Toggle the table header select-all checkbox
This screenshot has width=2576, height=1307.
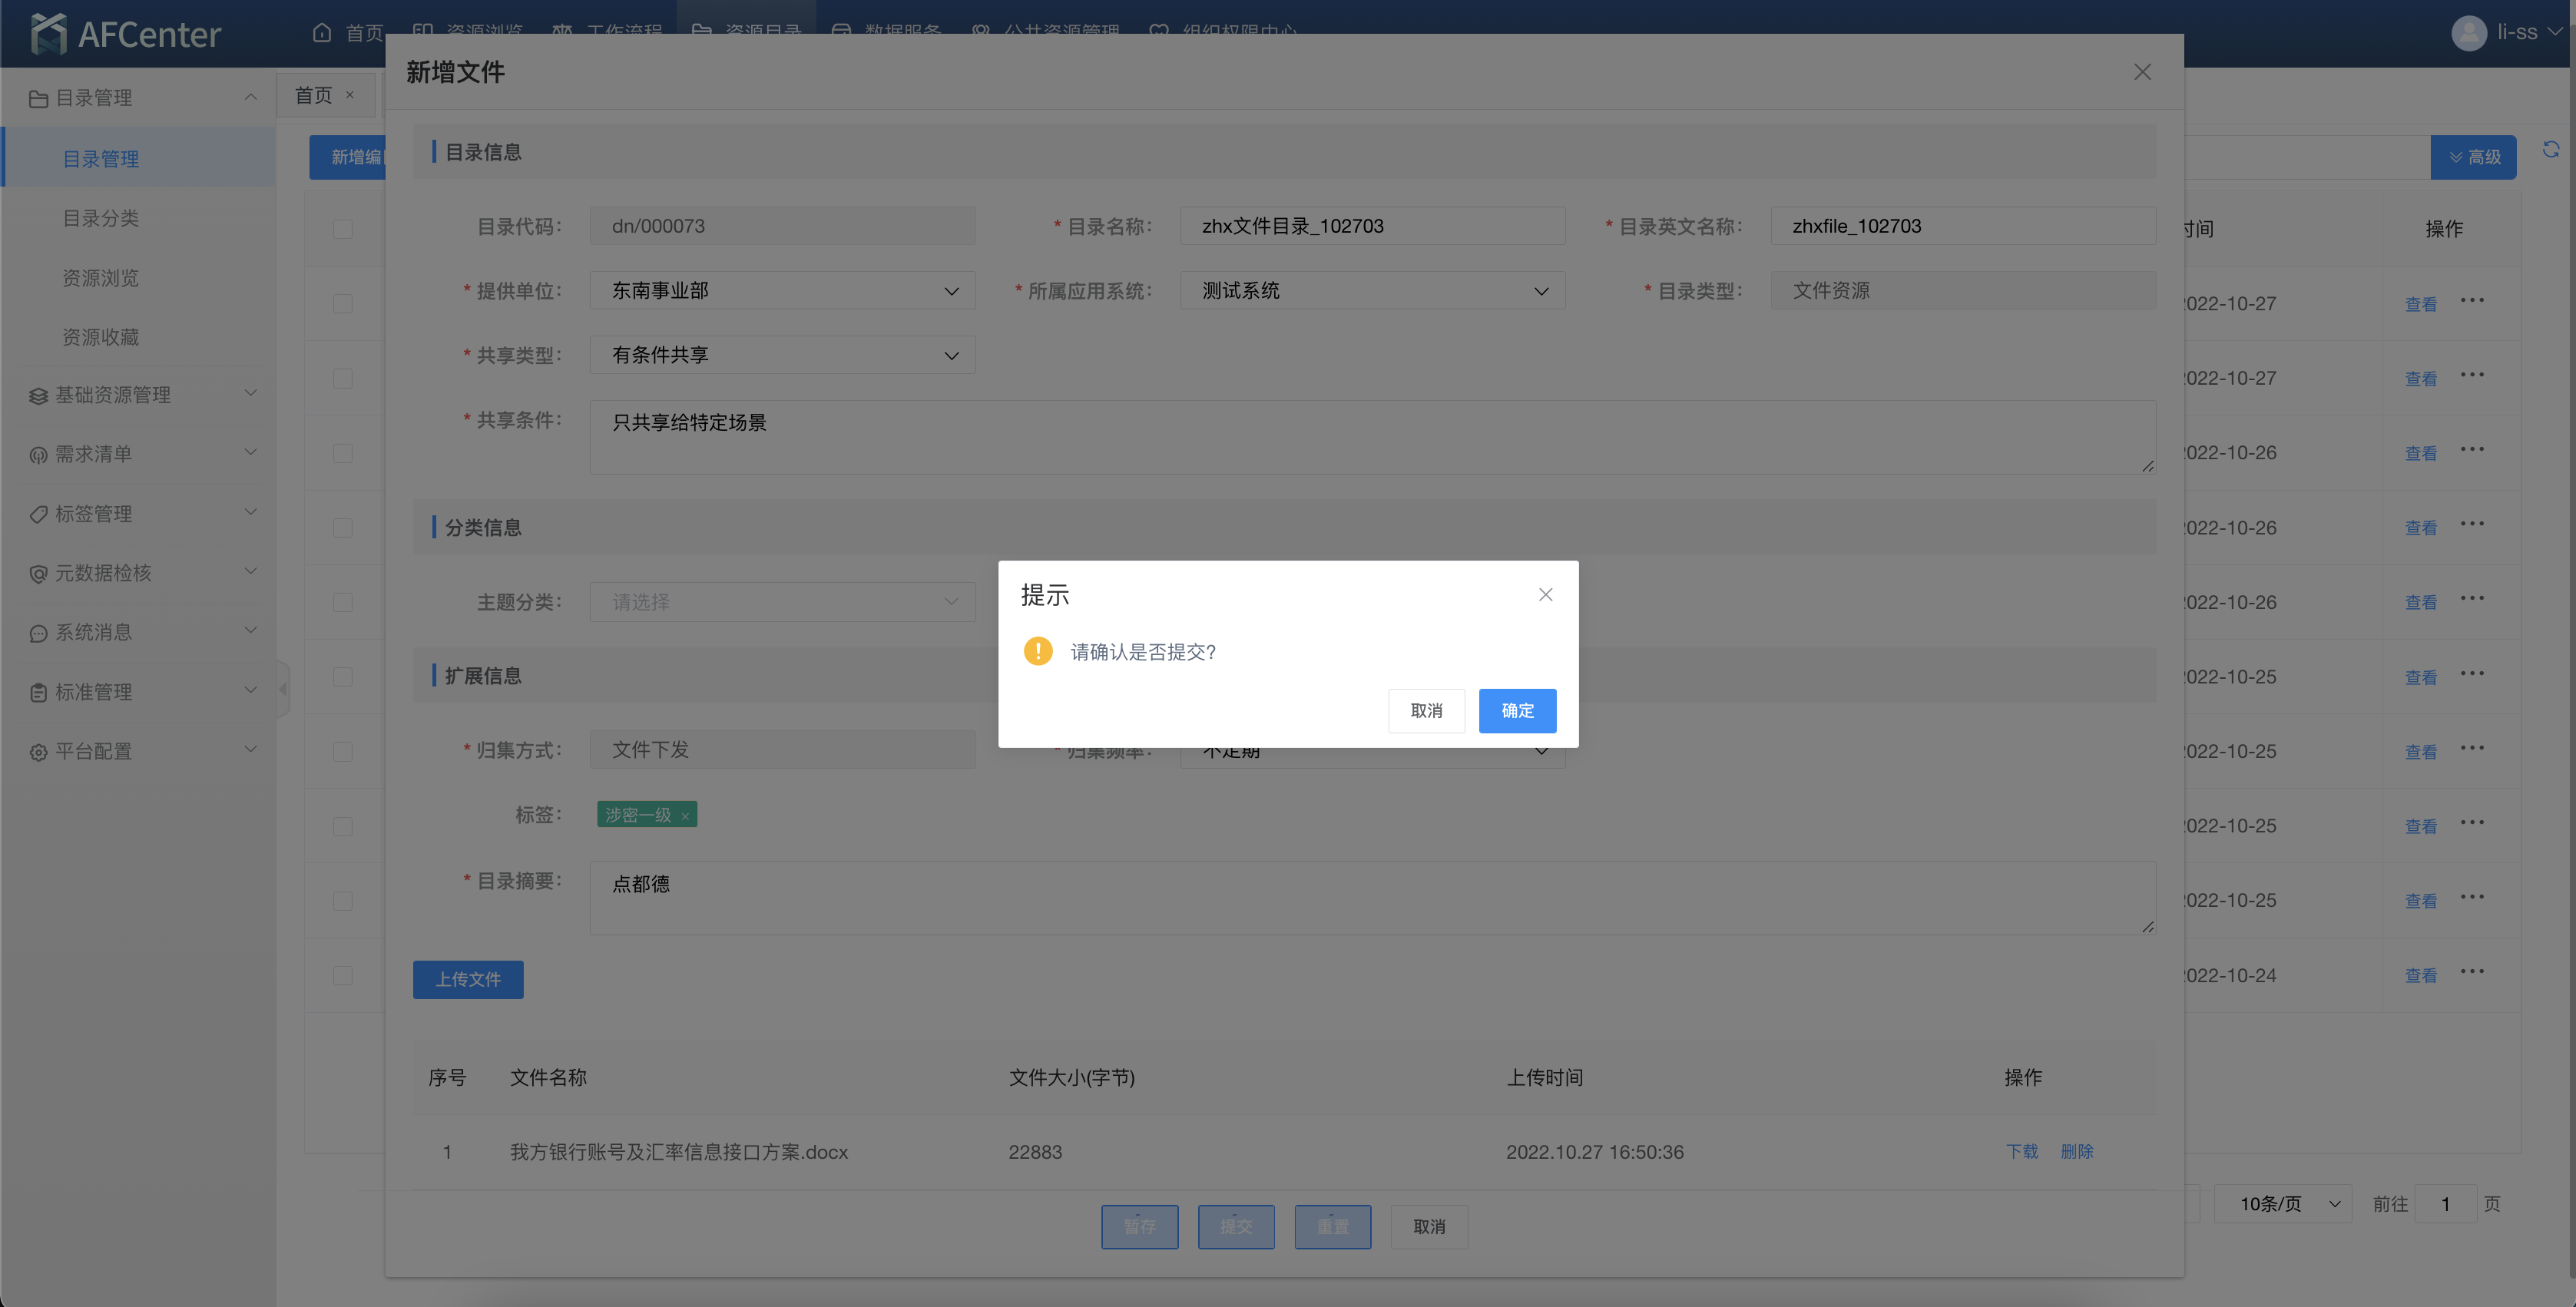pyautogui.click(x=343, y=229)
